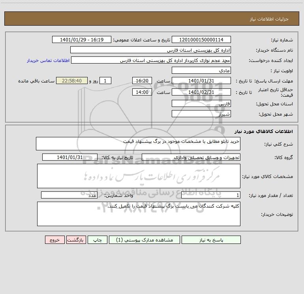Click the label شرح کلی نیاز

279,144
